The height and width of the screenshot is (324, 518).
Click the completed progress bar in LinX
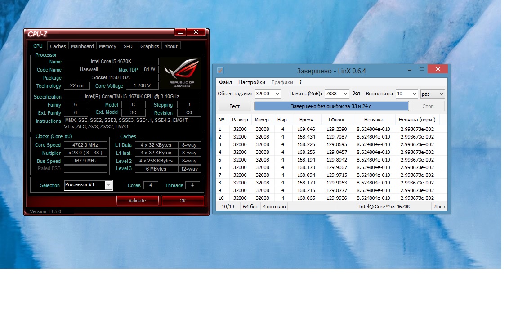tap(331, 106)
